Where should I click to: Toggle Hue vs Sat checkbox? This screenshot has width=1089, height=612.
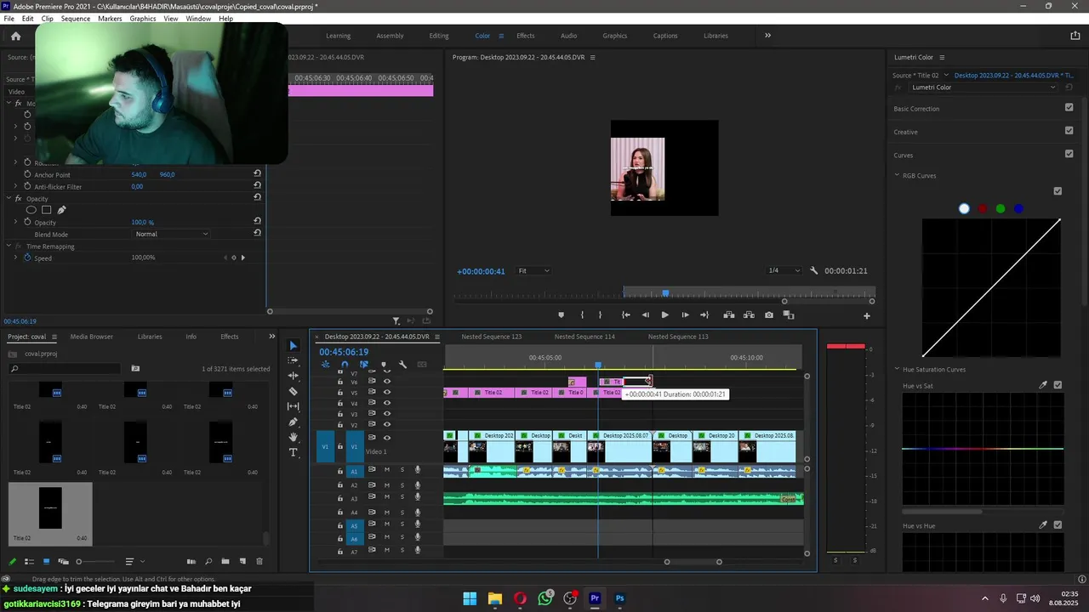coord(1058,385)
